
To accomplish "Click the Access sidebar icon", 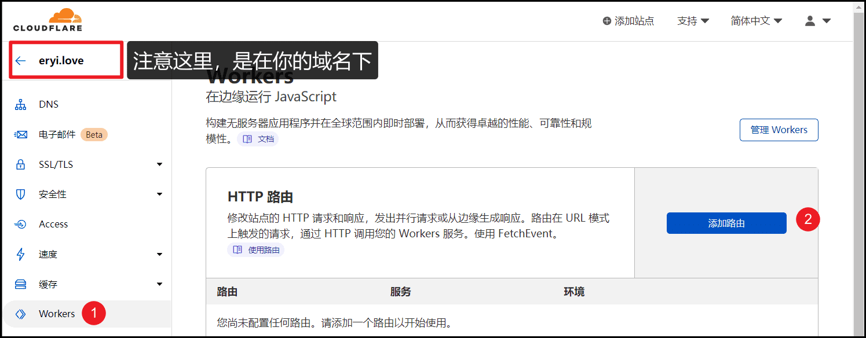I will pos(21,225).
